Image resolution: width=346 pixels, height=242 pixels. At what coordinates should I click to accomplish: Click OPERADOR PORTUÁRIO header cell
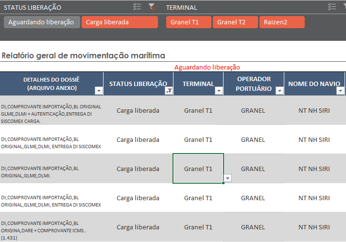254,84
